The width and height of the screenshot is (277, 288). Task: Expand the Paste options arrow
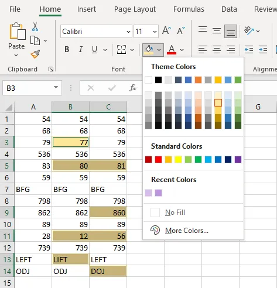16,56
